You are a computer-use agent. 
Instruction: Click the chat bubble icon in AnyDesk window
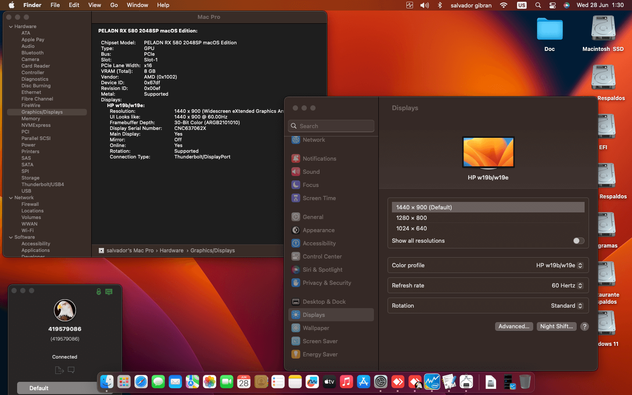pos(71,370)
